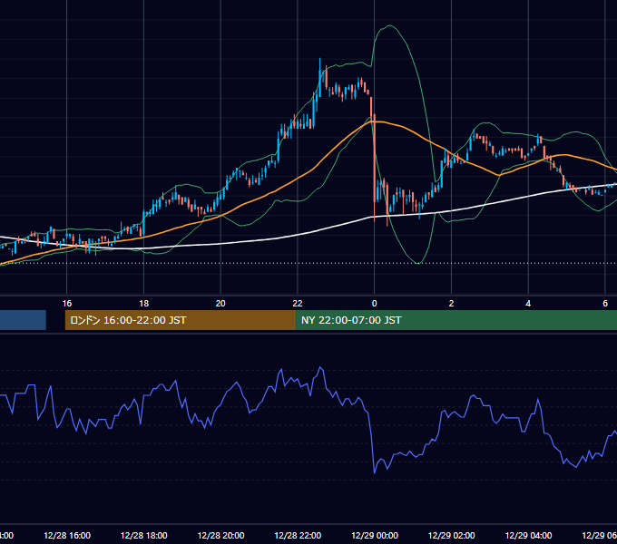Click hour label 2 on price chart axis
The height and width of the screenshot is (544, 617).
point(451,304)
